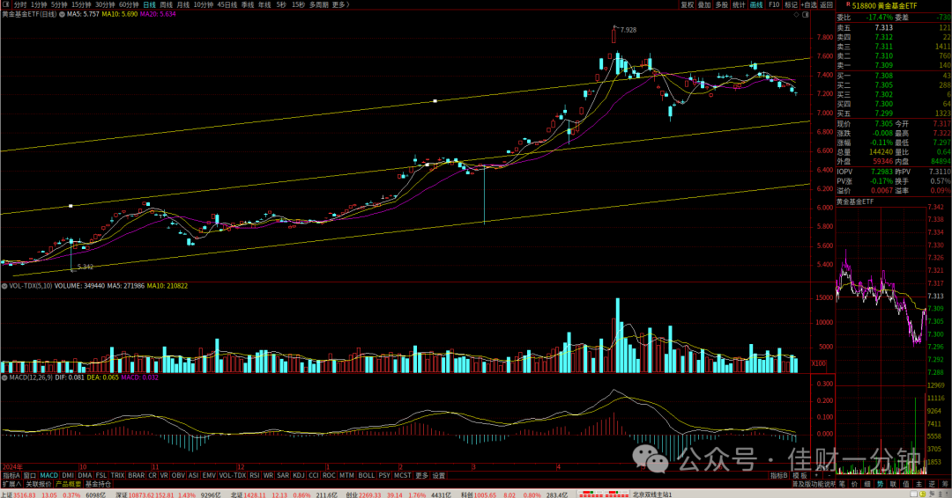The height and width of the screenshot is (498, 952).
Task: Click the X100 volume scale label
Action: [x=819, y=363]
